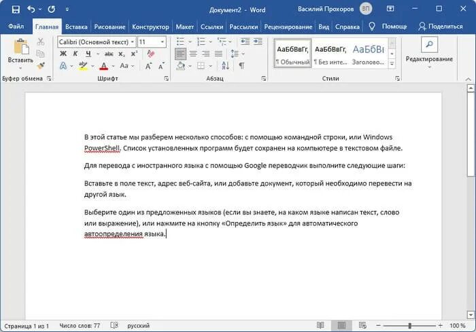
Task: Open font size 11 dropdown
Action: (x=163, y=42)
